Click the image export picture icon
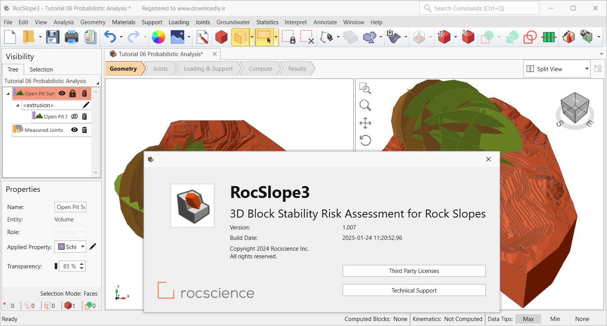The width and height of the screenshot is (607, 326). (x=177, y=37)
